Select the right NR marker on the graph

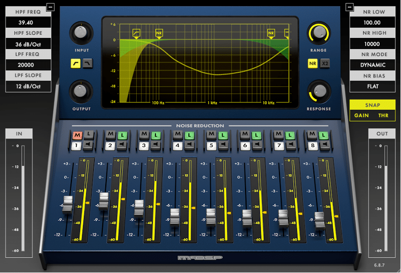[x=271, y=33]
